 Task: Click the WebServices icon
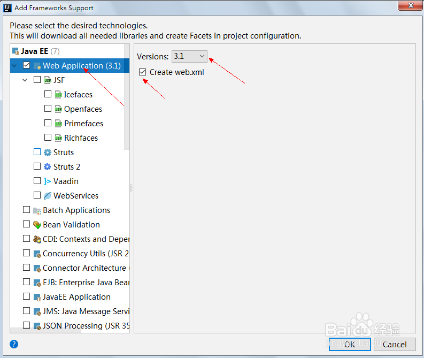(x=48, y=196)
